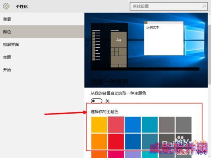
Task: Click the 示例文本 sample window preview
Action: pos(164,38)
